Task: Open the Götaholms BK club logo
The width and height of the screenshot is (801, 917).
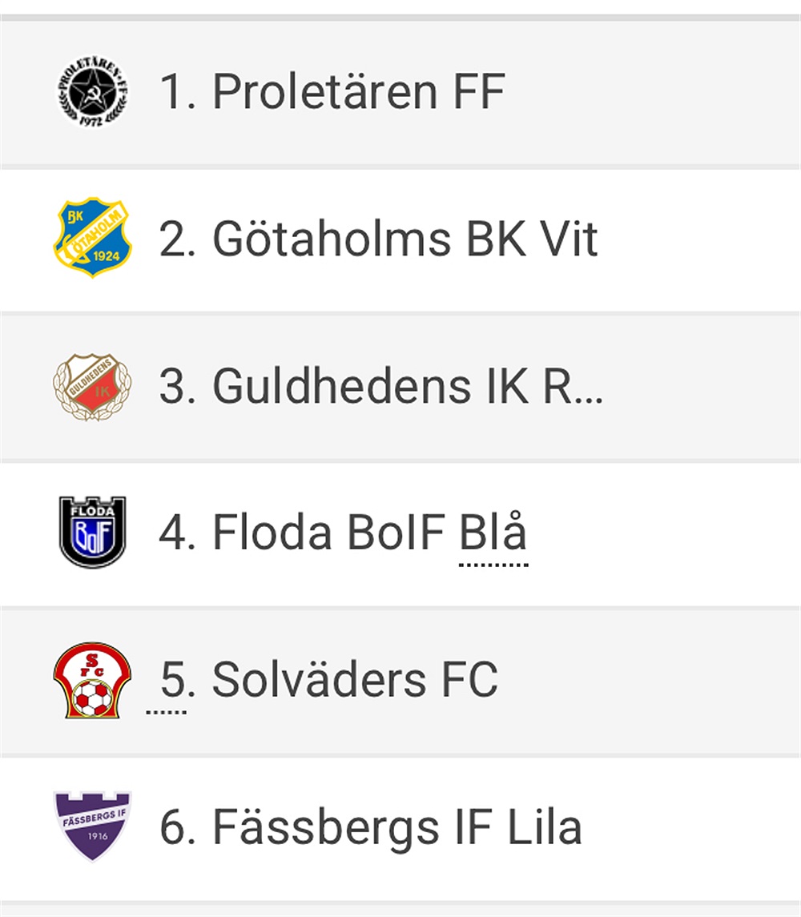Action: point(92,238)
